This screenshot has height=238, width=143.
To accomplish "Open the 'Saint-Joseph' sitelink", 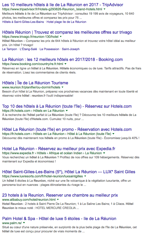I will click(71, 49).
